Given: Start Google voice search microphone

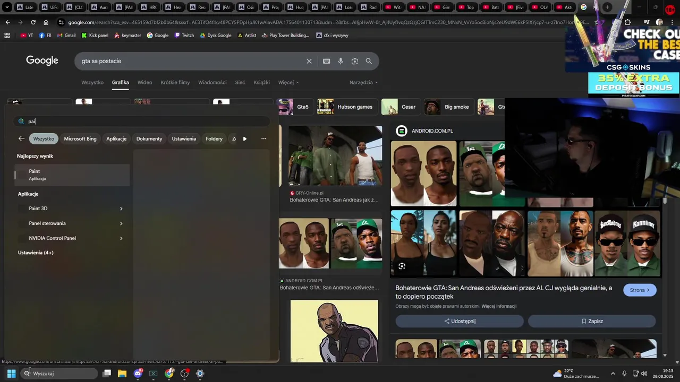Looking at the screenshot, I should (x=341, y=61).
